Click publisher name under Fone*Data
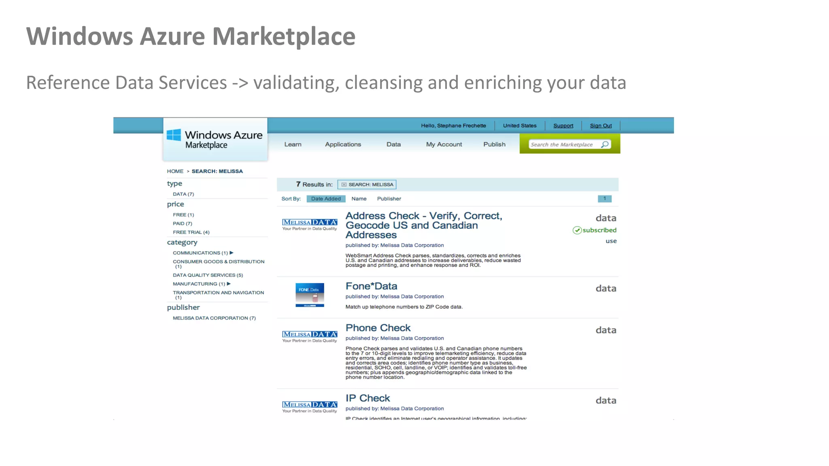 412,297
